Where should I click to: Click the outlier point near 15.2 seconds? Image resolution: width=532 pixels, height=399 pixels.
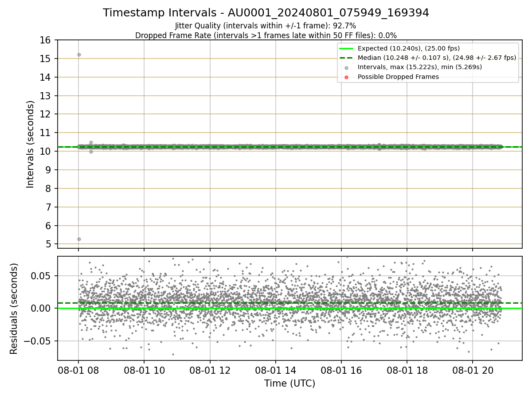coord(79,55)
